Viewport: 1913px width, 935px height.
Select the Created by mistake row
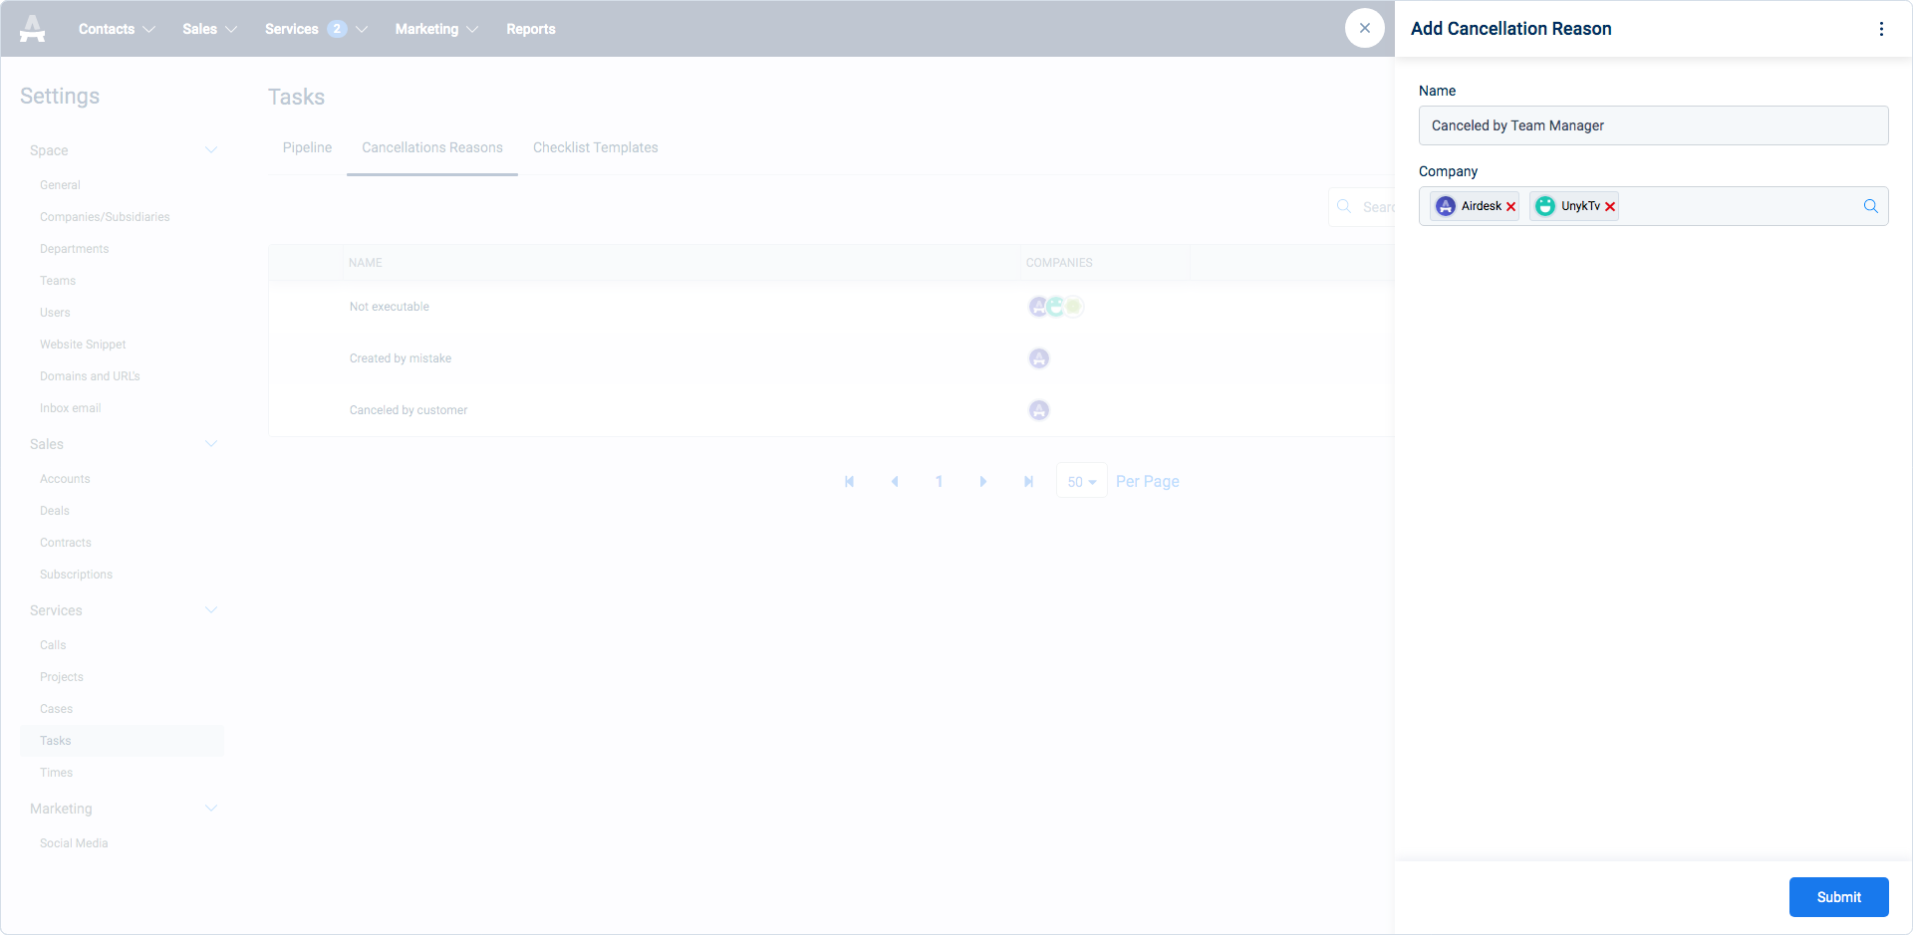[x=831, y=358]
